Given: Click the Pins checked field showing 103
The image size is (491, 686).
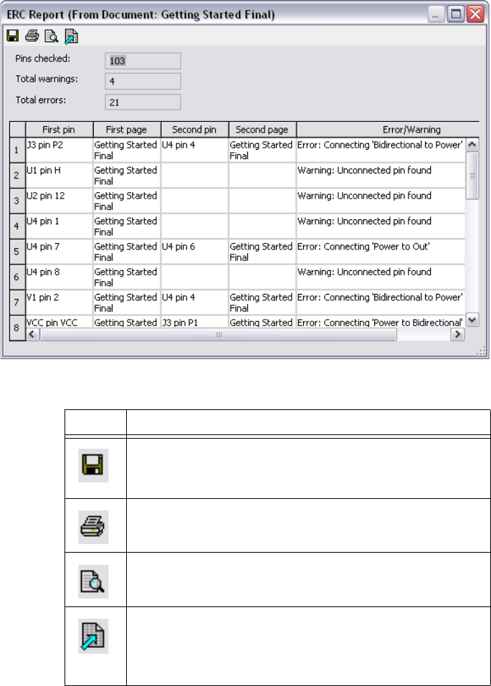Looking at the screenshot, I should point(143,61).
